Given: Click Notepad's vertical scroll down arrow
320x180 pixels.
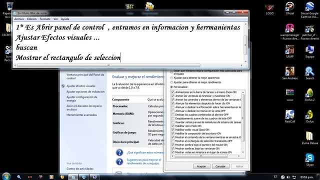Looking at the screenshot, I should point(245,61).
